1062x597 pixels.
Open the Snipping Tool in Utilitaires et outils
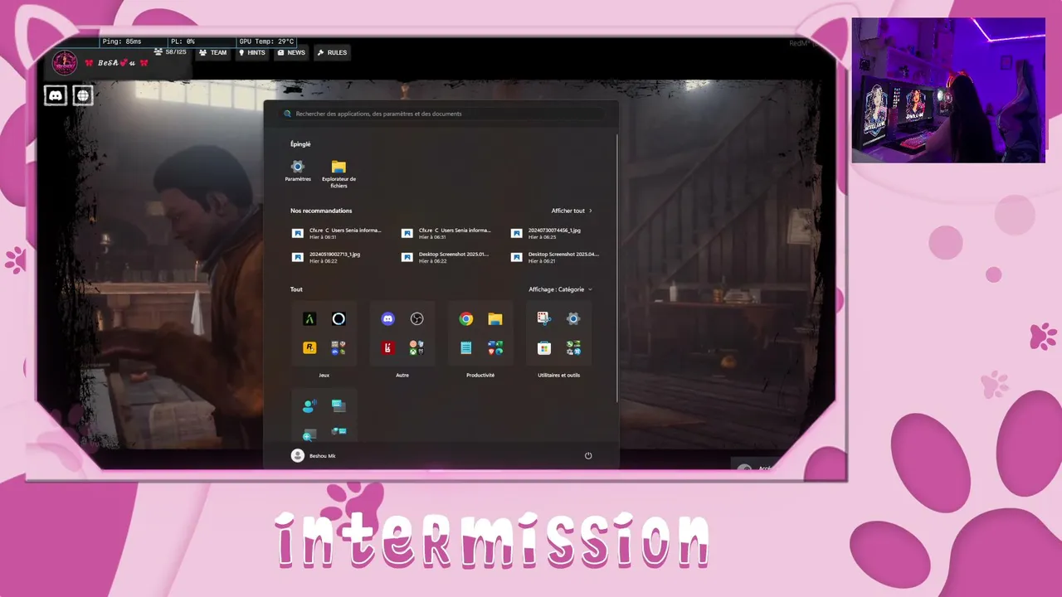click(543, 319)
